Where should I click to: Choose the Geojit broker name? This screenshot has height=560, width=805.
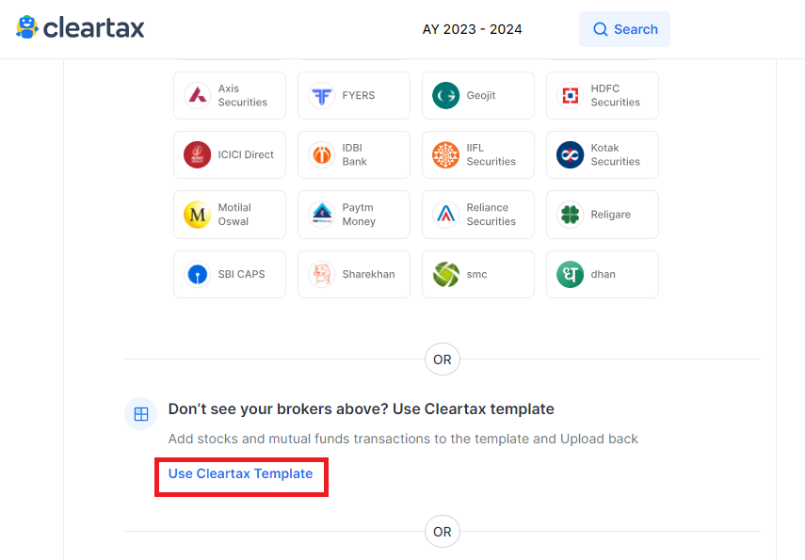click(x=481, y=95)
